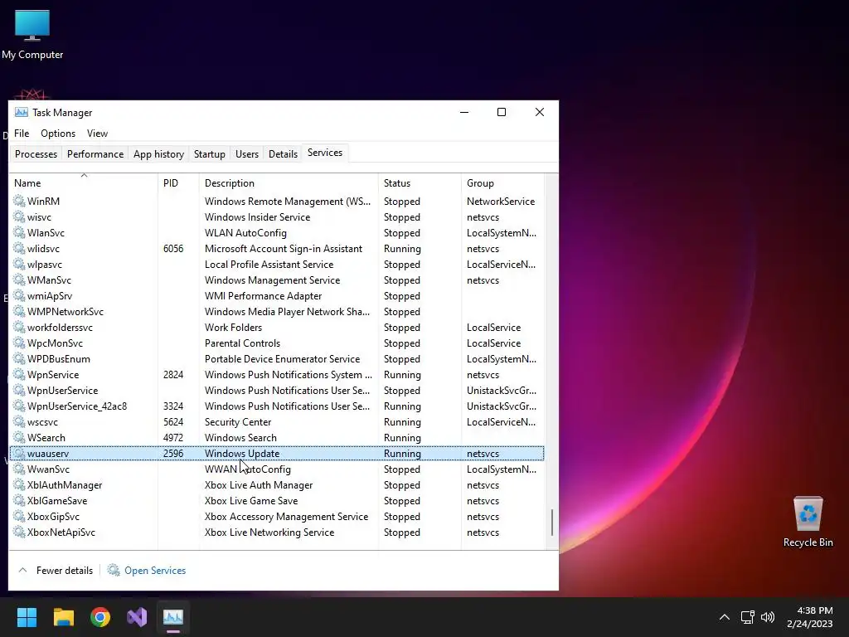Select the Services tab
The height and width of the screenshot is (637, 849).
(325, 153)
